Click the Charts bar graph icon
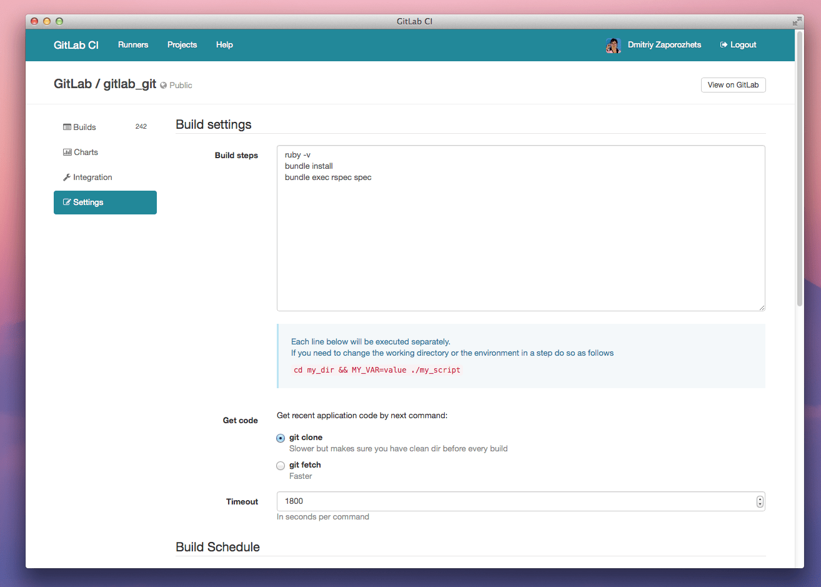The image size is (821, 587). click(67, 152)
